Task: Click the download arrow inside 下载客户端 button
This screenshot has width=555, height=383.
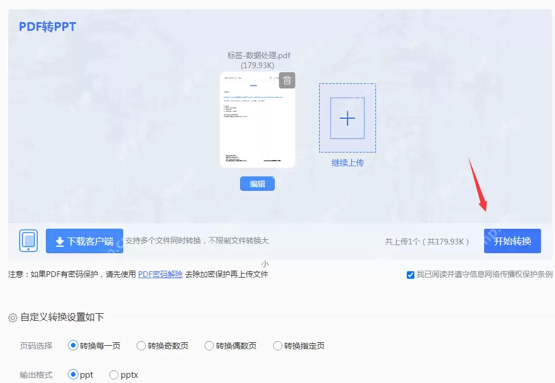Action: 59,240
